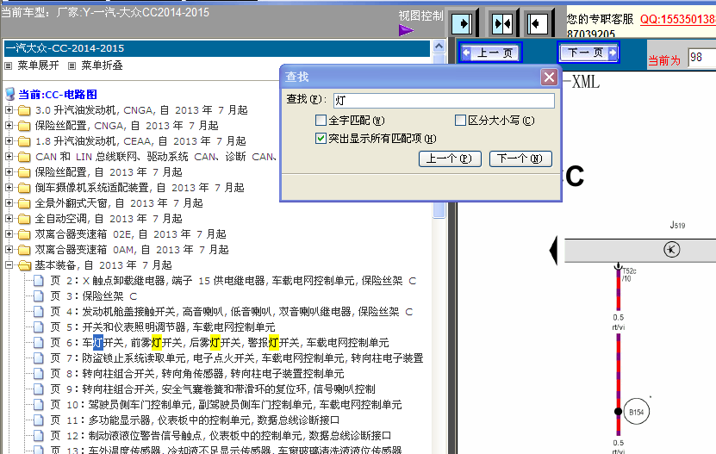Expand 双离合器变速箱 02E folder
The width and height of the screenshot is (716, 454).
pyautogui.click(x=9, y=234)
